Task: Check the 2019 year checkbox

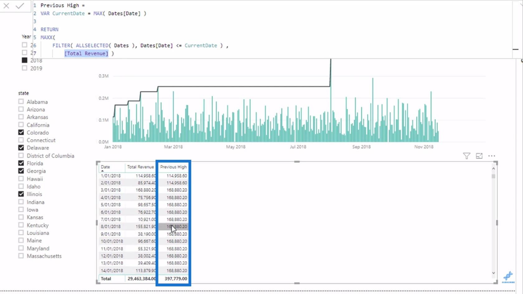Action: pyautogui.click(x=25, y=68)
